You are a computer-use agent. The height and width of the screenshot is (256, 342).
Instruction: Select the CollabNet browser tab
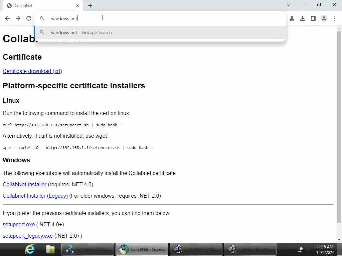pyautogui.click(x=43, y=6)
